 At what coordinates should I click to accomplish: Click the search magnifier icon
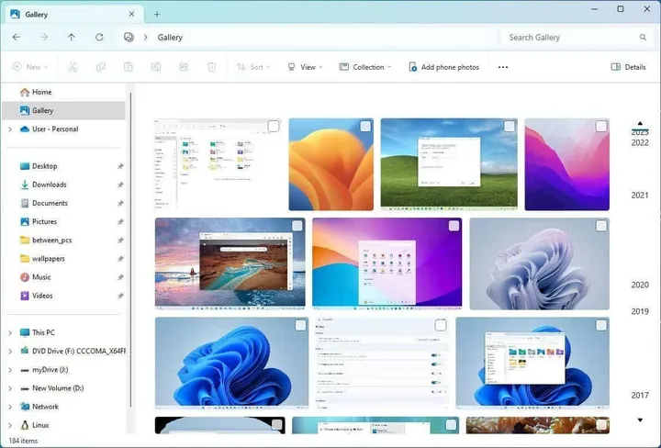tap(643, 38)
